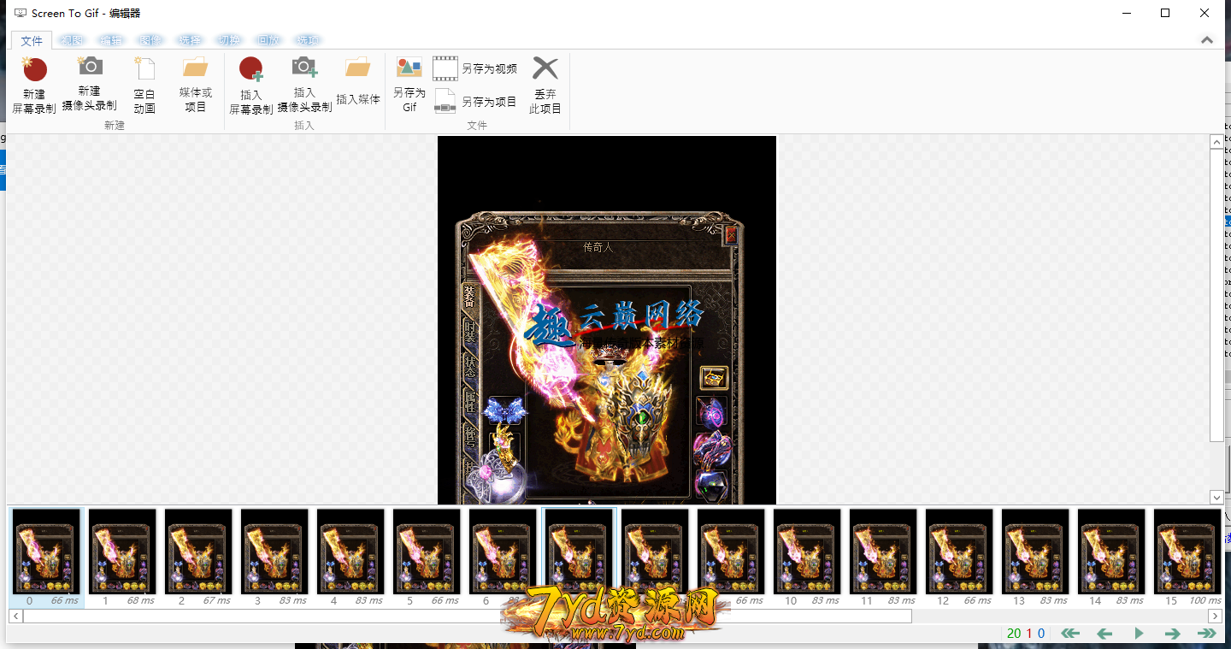Open the 图像 ribbon tab

tap(150, 40)
